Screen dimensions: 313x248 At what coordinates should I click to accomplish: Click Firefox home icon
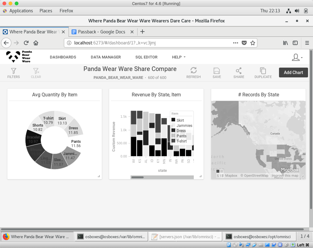tap(36, 43)
